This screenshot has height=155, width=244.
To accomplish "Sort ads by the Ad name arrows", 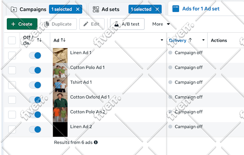I will 63,40.
